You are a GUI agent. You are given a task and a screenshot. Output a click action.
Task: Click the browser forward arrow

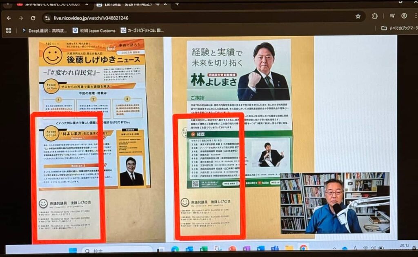click(21, 18)
